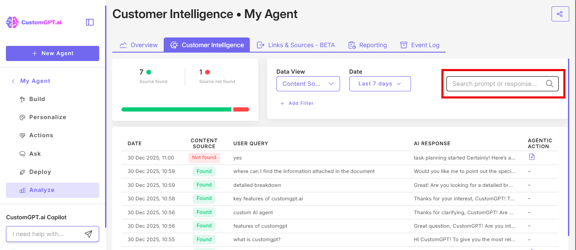Select the 'what is customgpt?' query
Image resolution: width=576 pixels, height=250 pixels.
click(257, 239)
